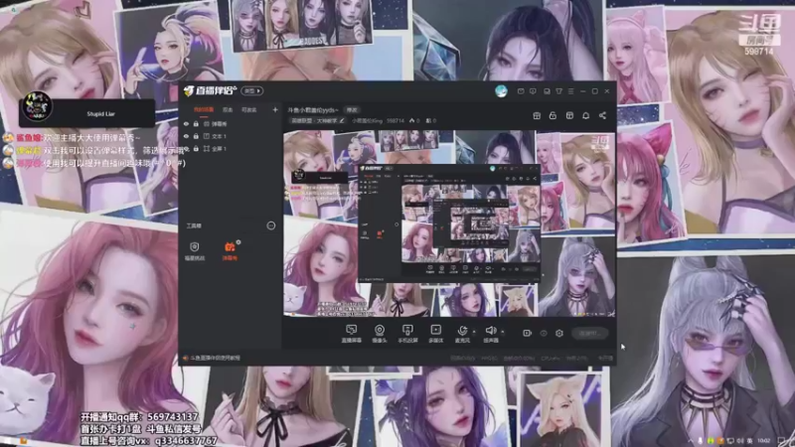Viewport: 795px width, 447px height.
Task: Toggle visibility of the 弹幕秀 layer
Action: [186, 123]
